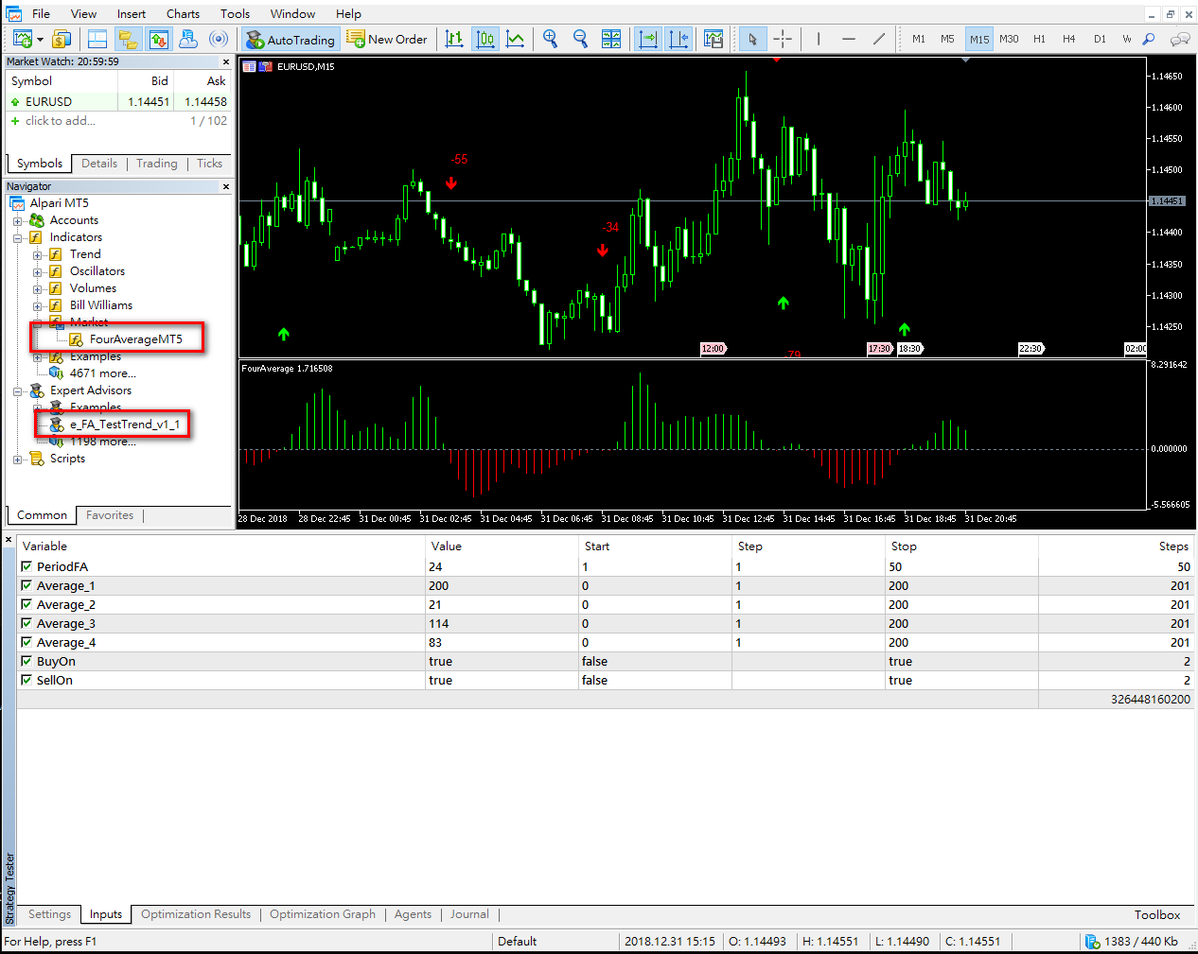Open the New Chart dropdown arrow
The height and width of the screenshot is (954, 1198).
pyautogui.click(x=41, y=39)
